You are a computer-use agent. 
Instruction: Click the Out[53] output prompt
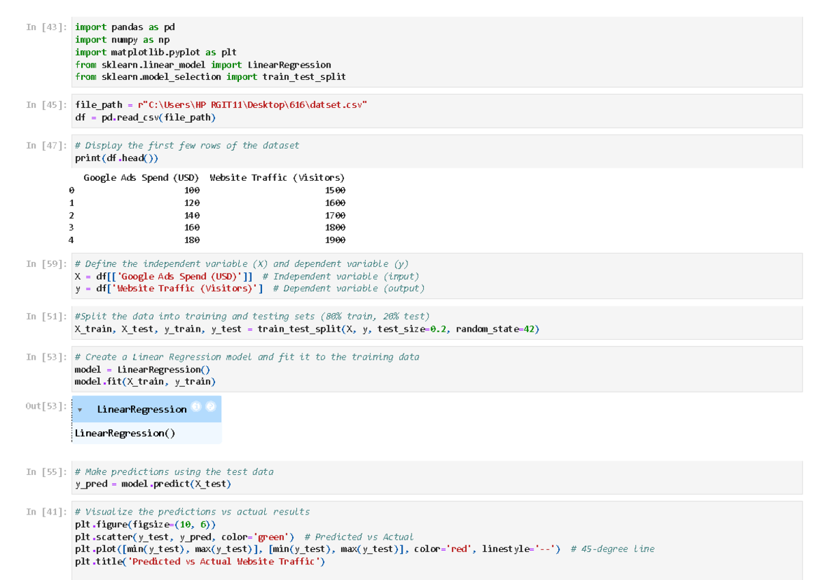[x=46, y=406]
